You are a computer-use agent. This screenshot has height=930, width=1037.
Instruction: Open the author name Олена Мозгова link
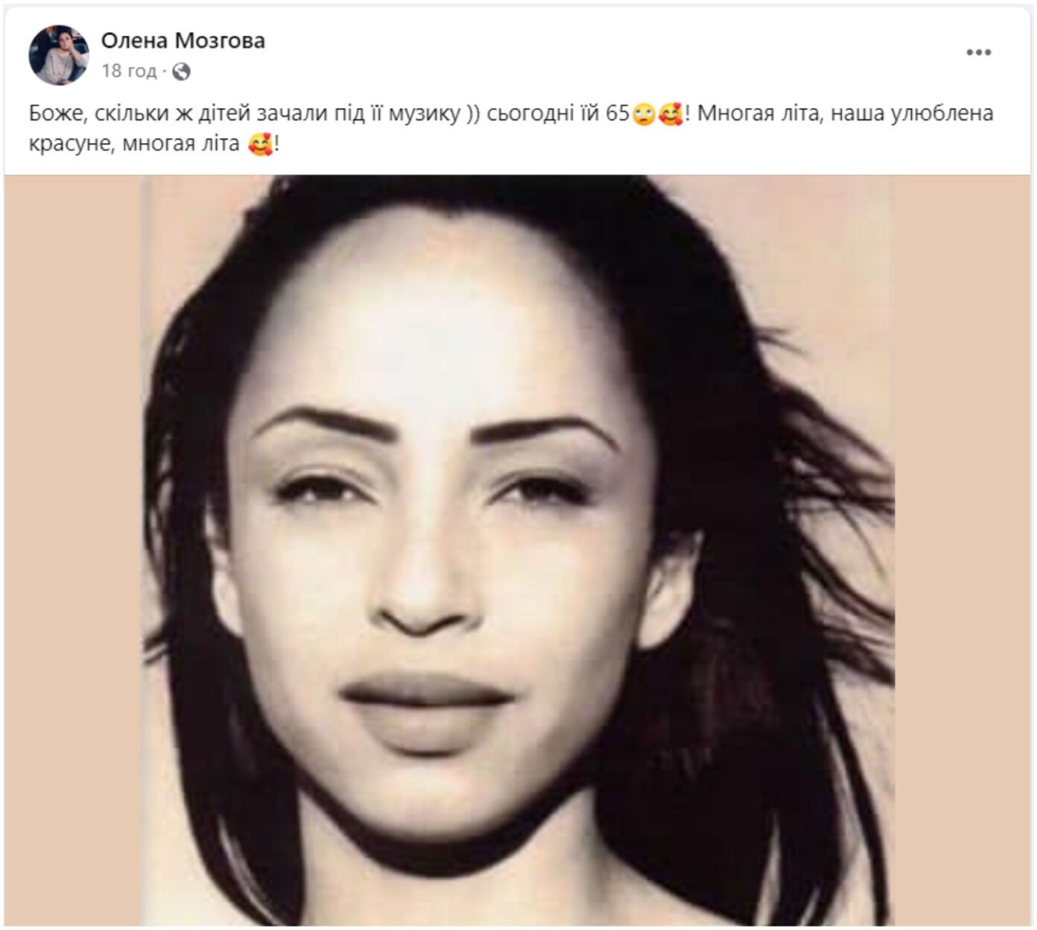183,40
